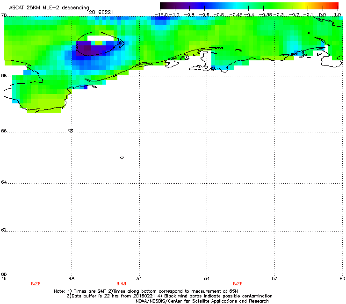Click the '-0.4' color scale label
The image size is (346, 304).
pos(249,15)
